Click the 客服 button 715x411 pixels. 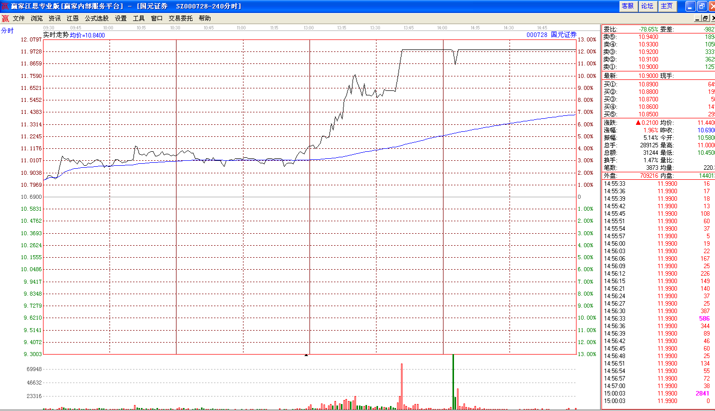(x=627, y=6)
